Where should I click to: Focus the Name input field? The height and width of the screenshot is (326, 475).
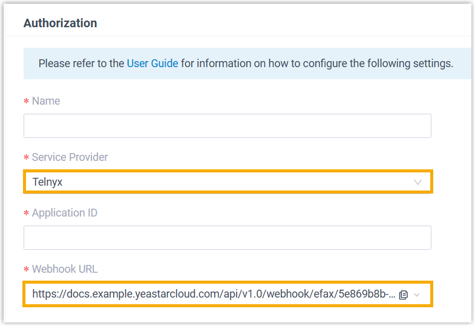227,126
